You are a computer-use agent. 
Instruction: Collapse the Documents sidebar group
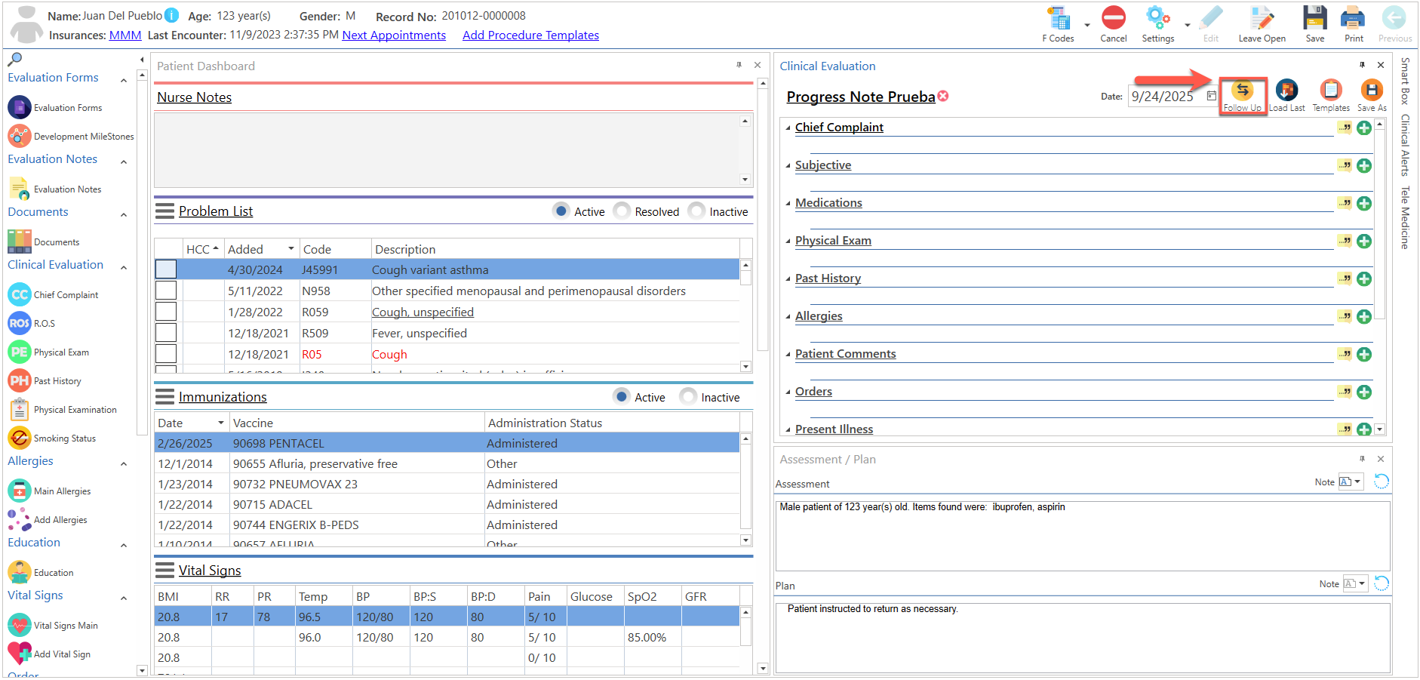124,214
